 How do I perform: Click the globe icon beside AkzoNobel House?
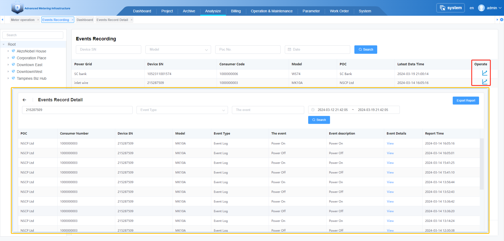pos(13,51)
